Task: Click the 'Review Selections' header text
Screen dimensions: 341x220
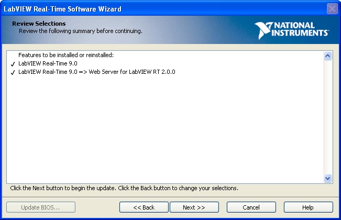Action: pyautogui.click(x=39, y=24)
